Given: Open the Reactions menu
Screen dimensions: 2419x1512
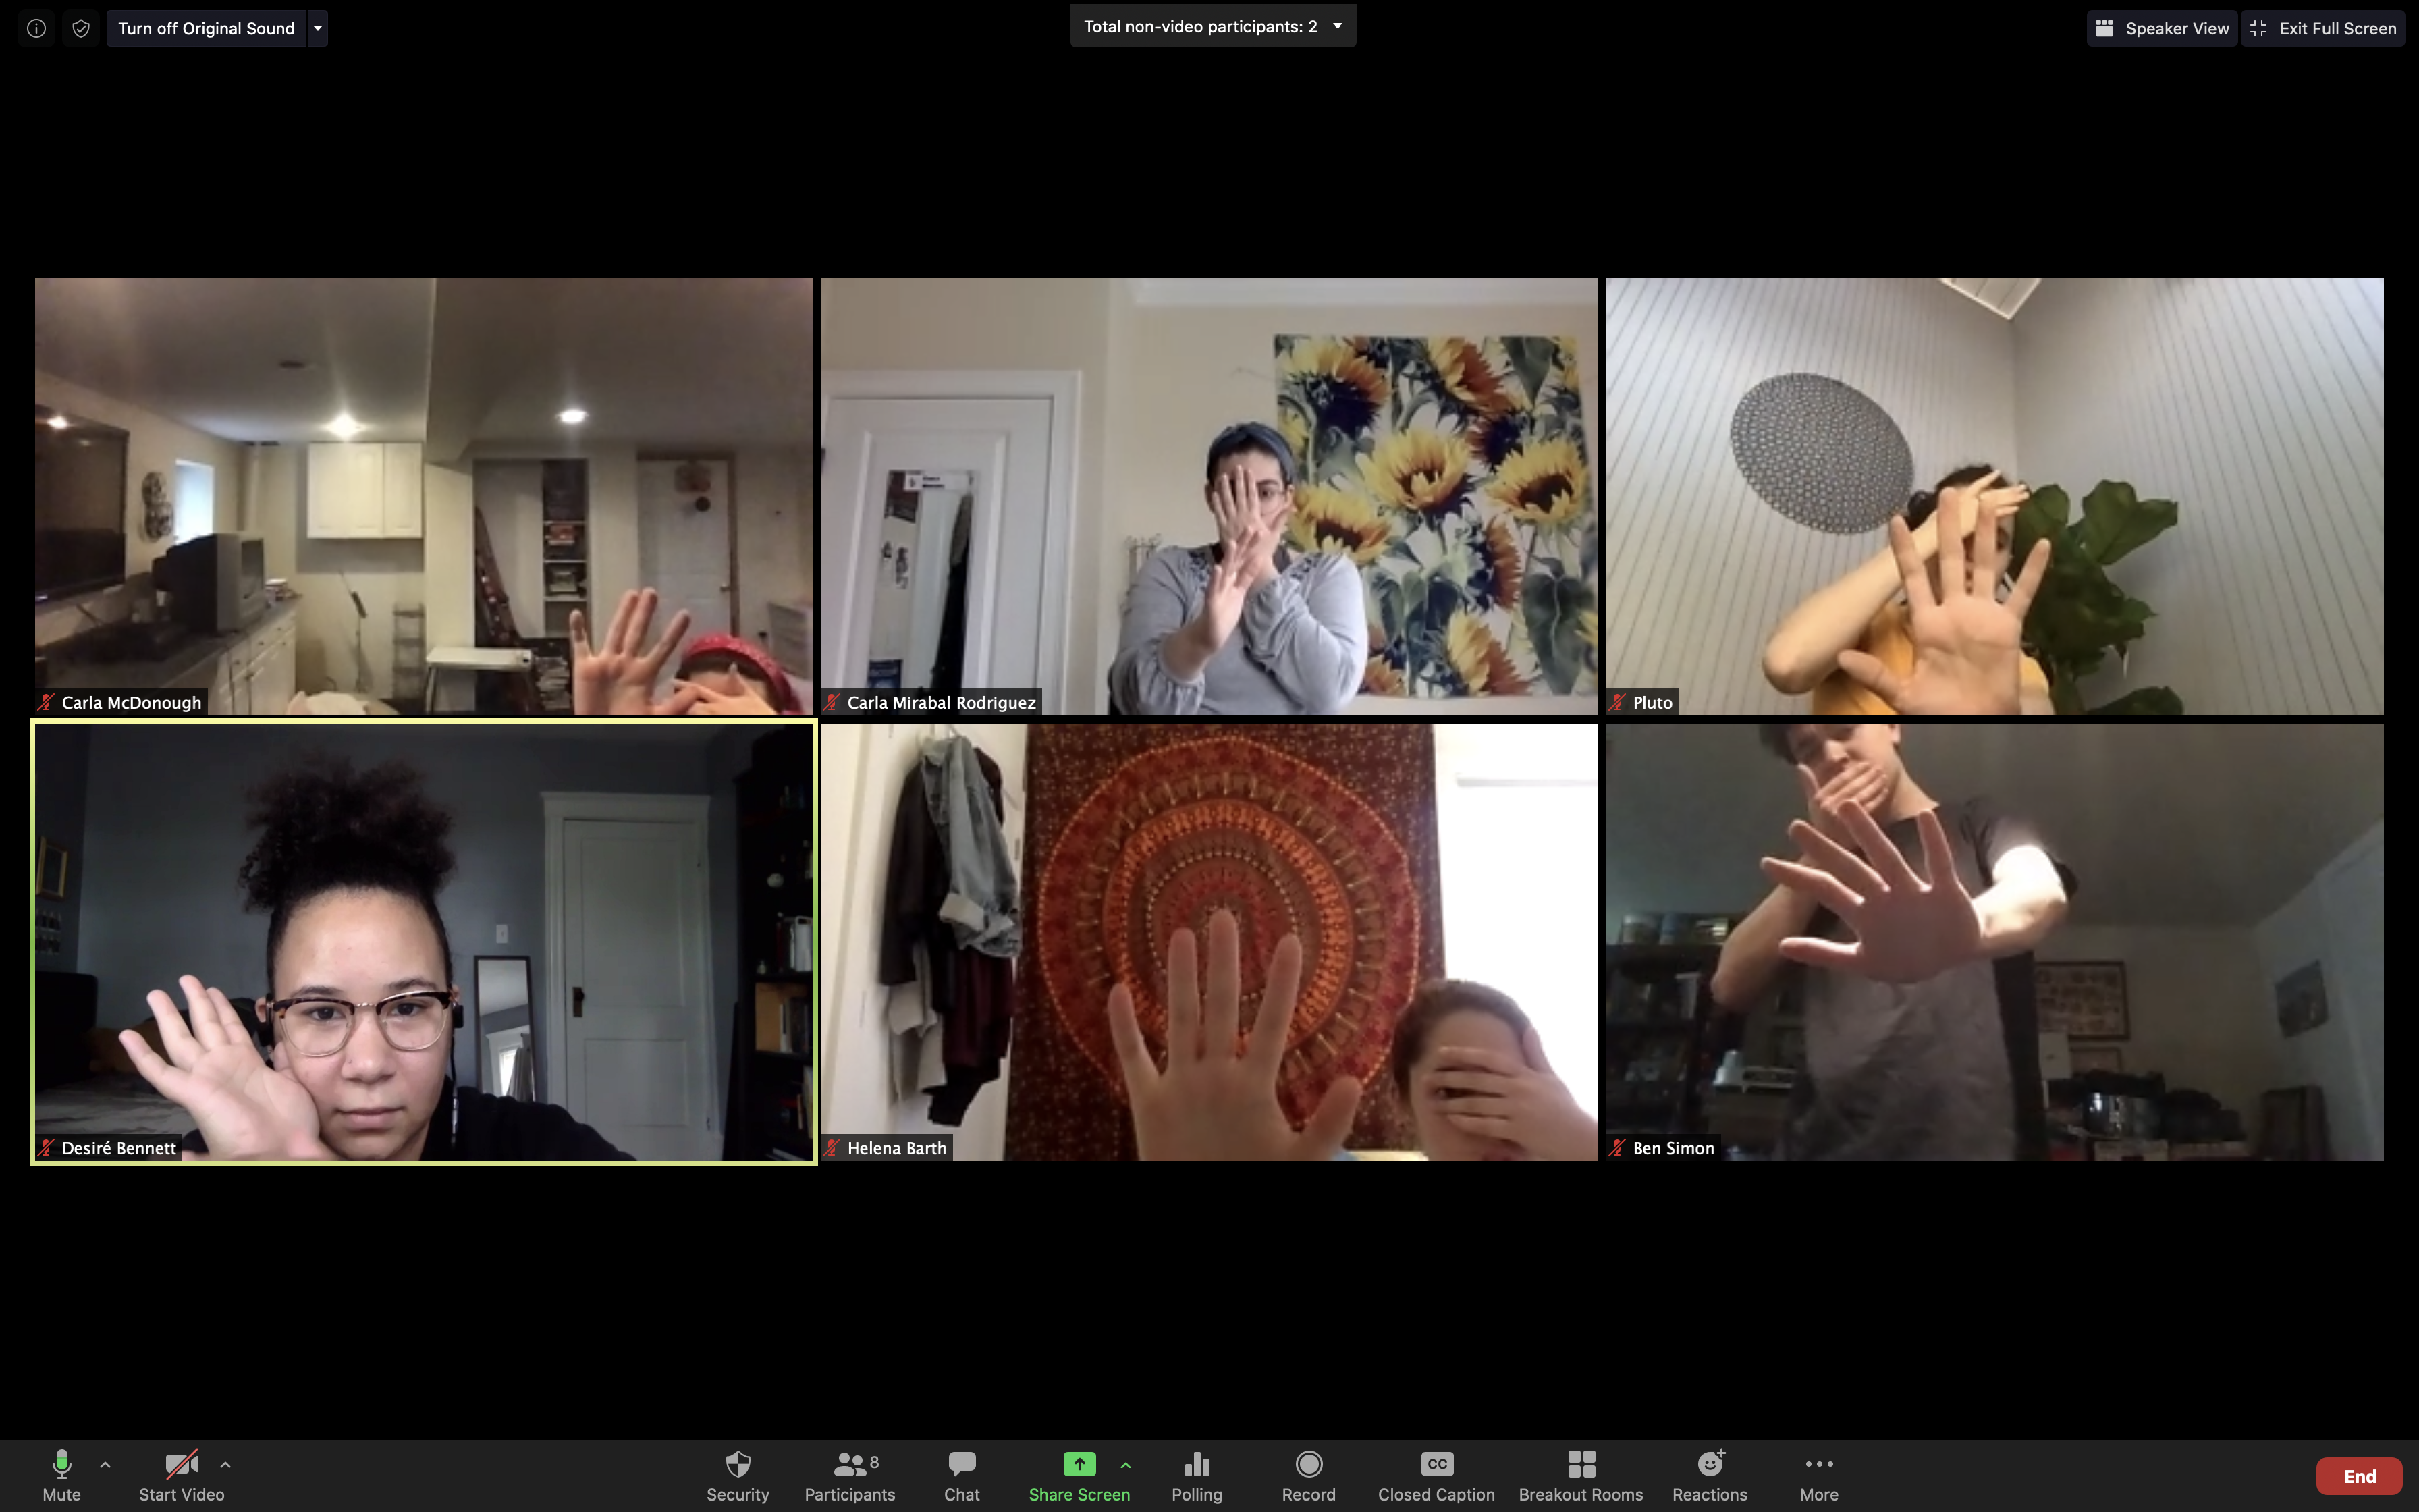Looking at the screenshot, I should coord(1709,1476).
